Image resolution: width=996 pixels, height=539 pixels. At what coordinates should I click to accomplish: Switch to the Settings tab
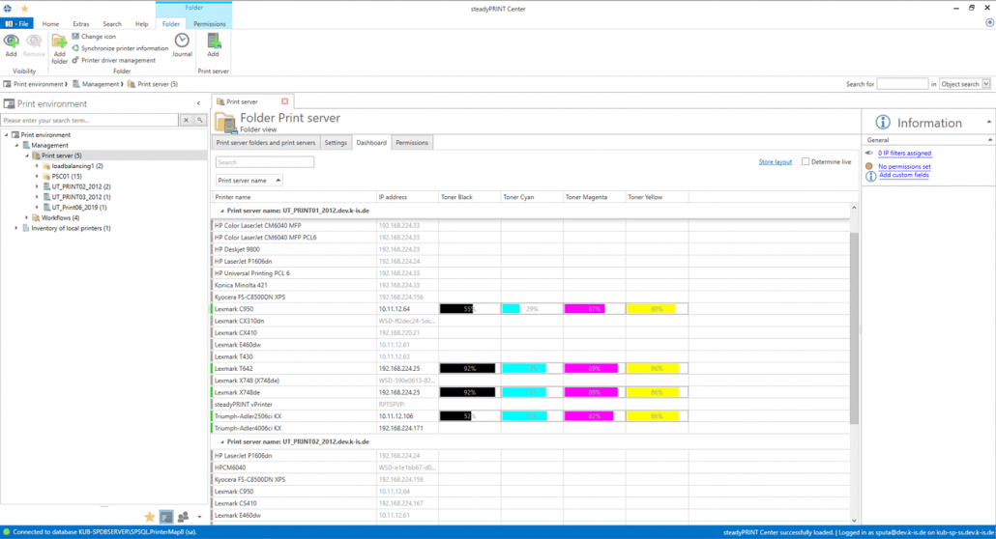pyautogui.click(x=336, y=143)
